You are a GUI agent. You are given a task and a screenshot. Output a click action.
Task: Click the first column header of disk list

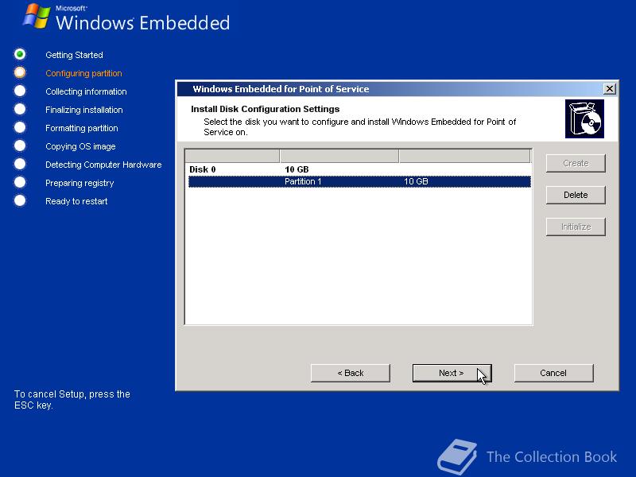232,156
